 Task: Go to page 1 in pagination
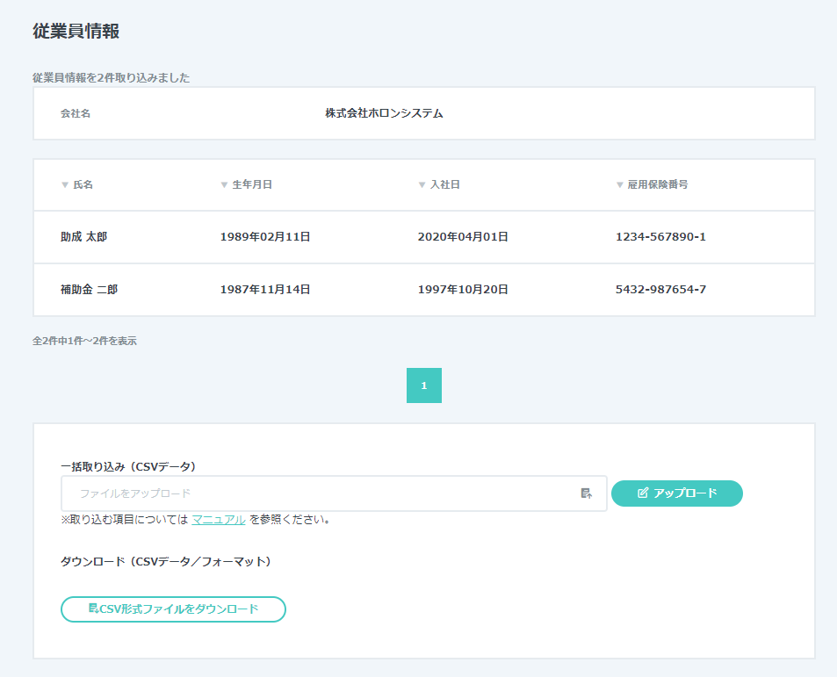coord(423,385)
